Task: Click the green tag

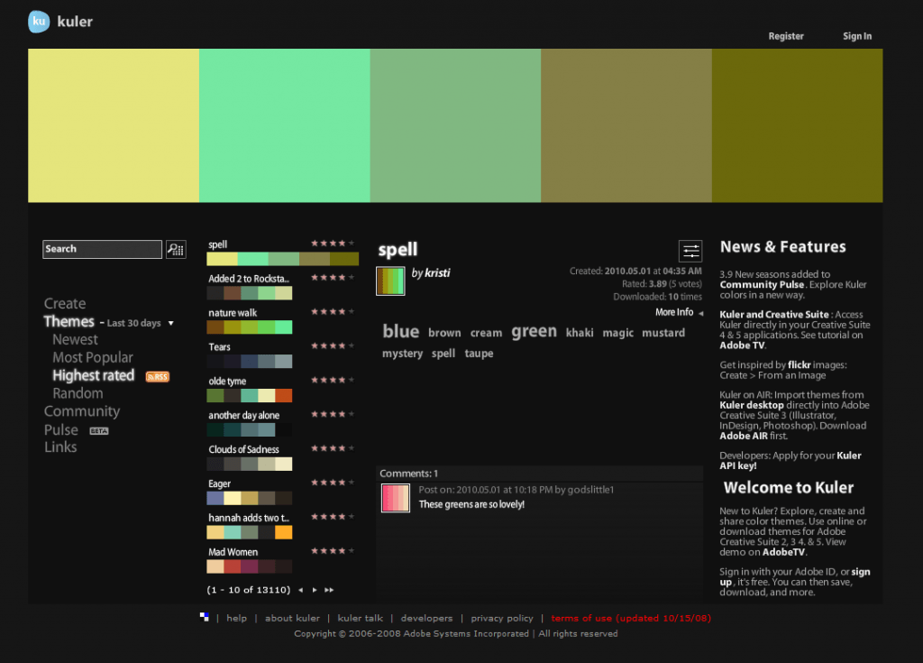Action: pos(534,331)
